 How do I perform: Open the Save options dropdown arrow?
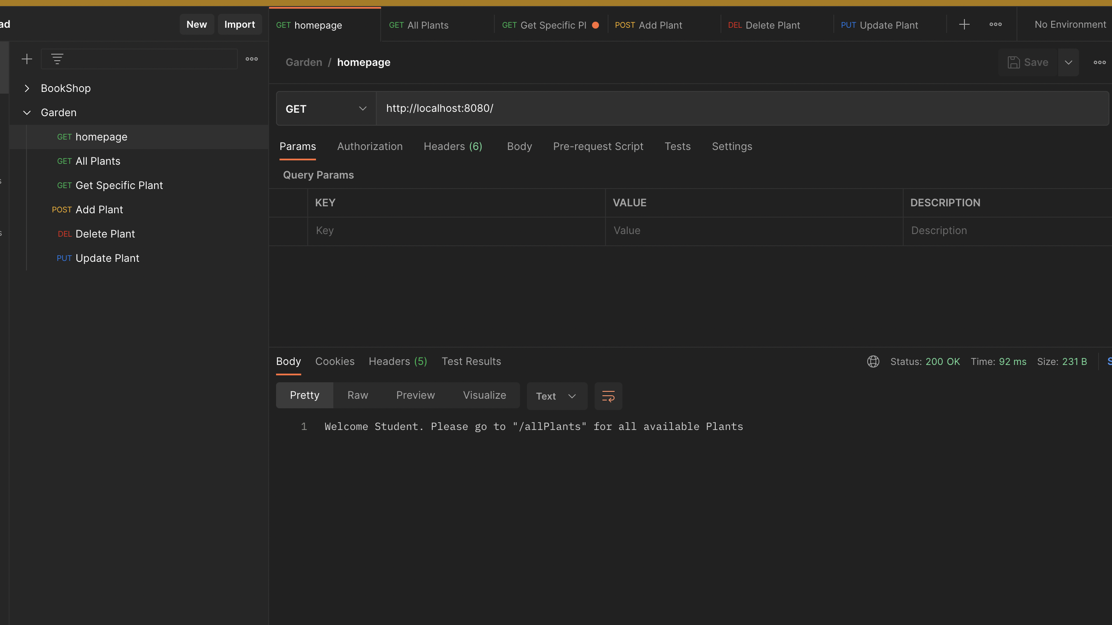(x=1069, y=62)
